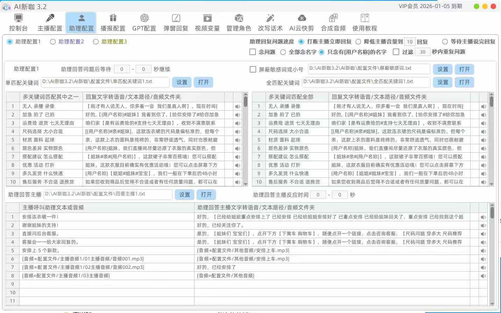Select 助理配置2 radio button
Image resolution: width=501 pixels, height=313 pixels.
(x=53, y=42)
